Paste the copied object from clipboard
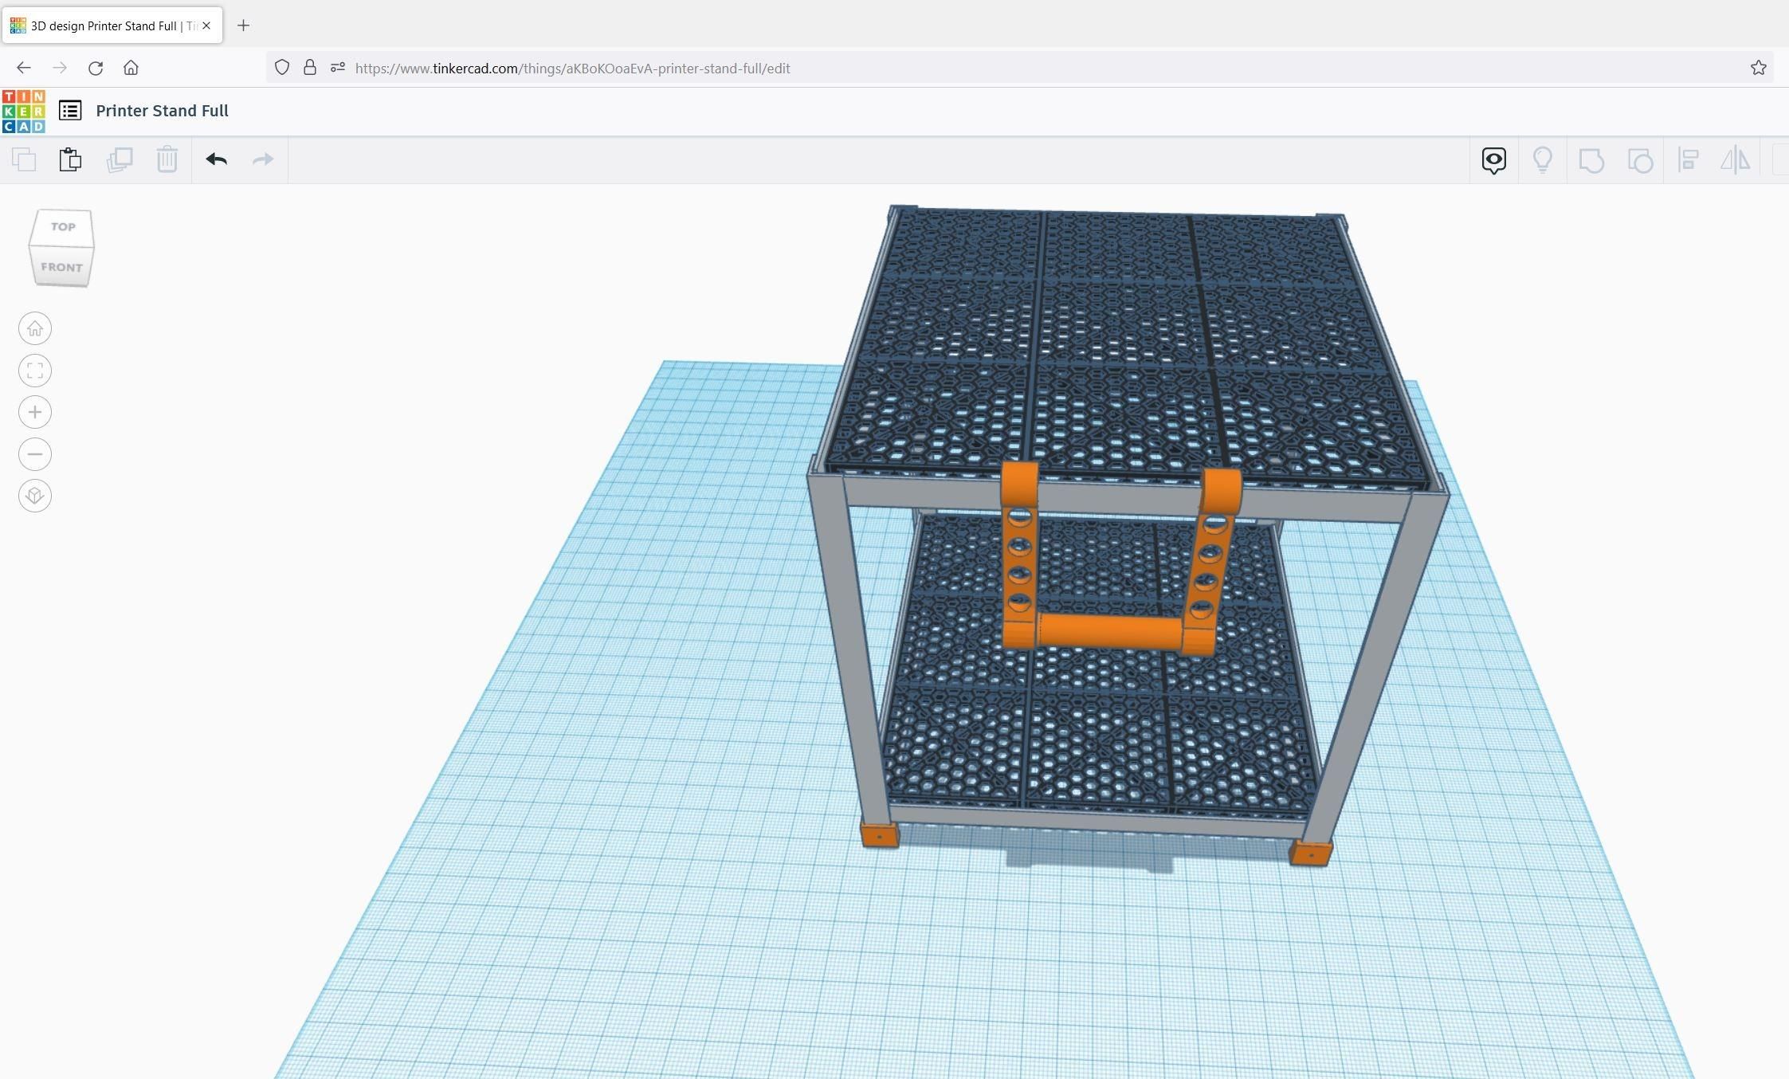 click(70, 159)
